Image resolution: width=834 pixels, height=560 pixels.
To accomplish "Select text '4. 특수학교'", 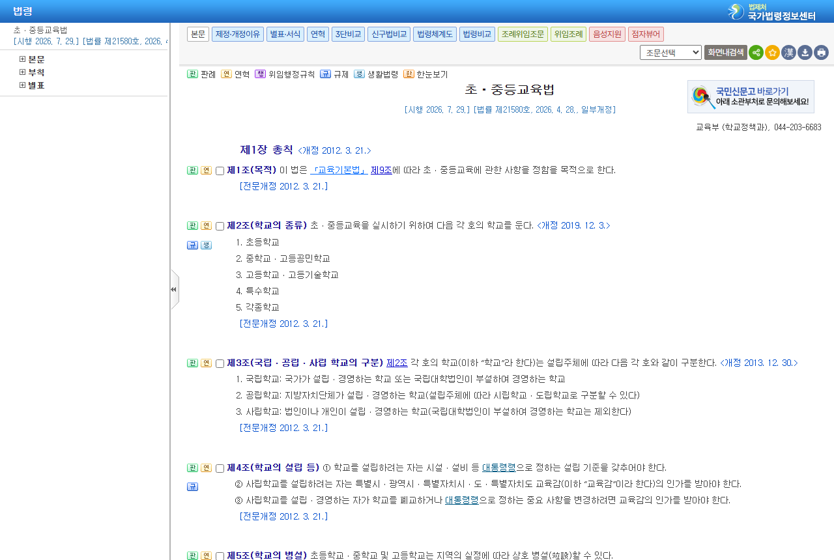I will pos(257,291).
